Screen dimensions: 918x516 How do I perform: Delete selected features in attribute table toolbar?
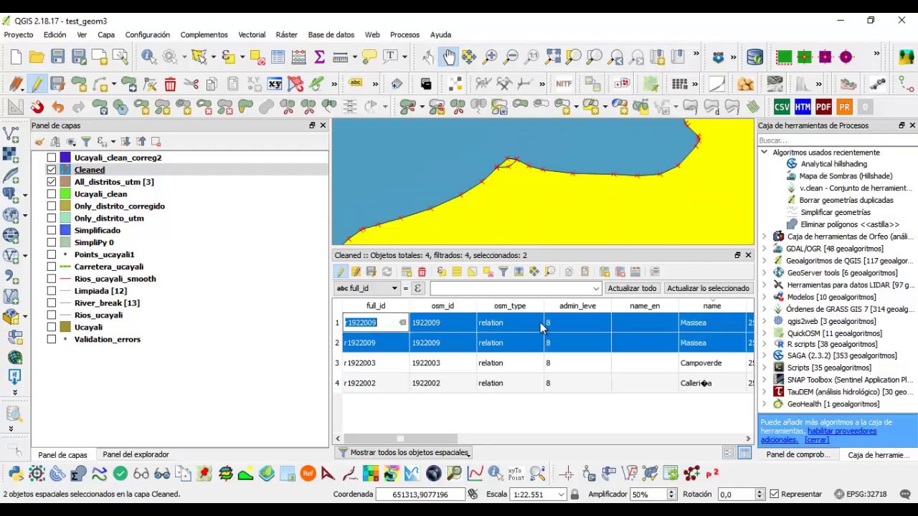[x=422, y=272]
